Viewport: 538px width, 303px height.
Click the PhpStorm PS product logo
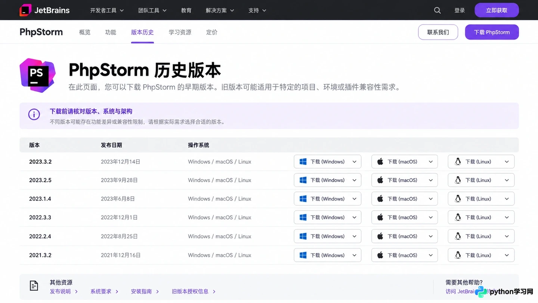[x=37, y=75]
